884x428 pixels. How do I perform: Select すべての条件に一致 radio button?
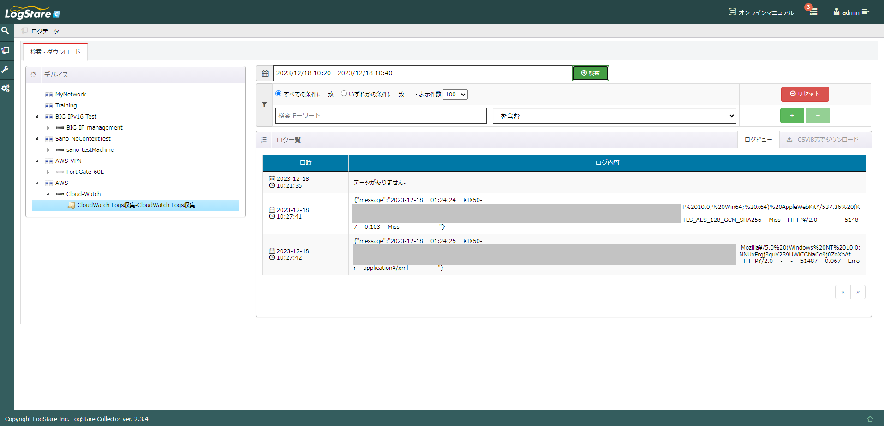tap(279, 94)
